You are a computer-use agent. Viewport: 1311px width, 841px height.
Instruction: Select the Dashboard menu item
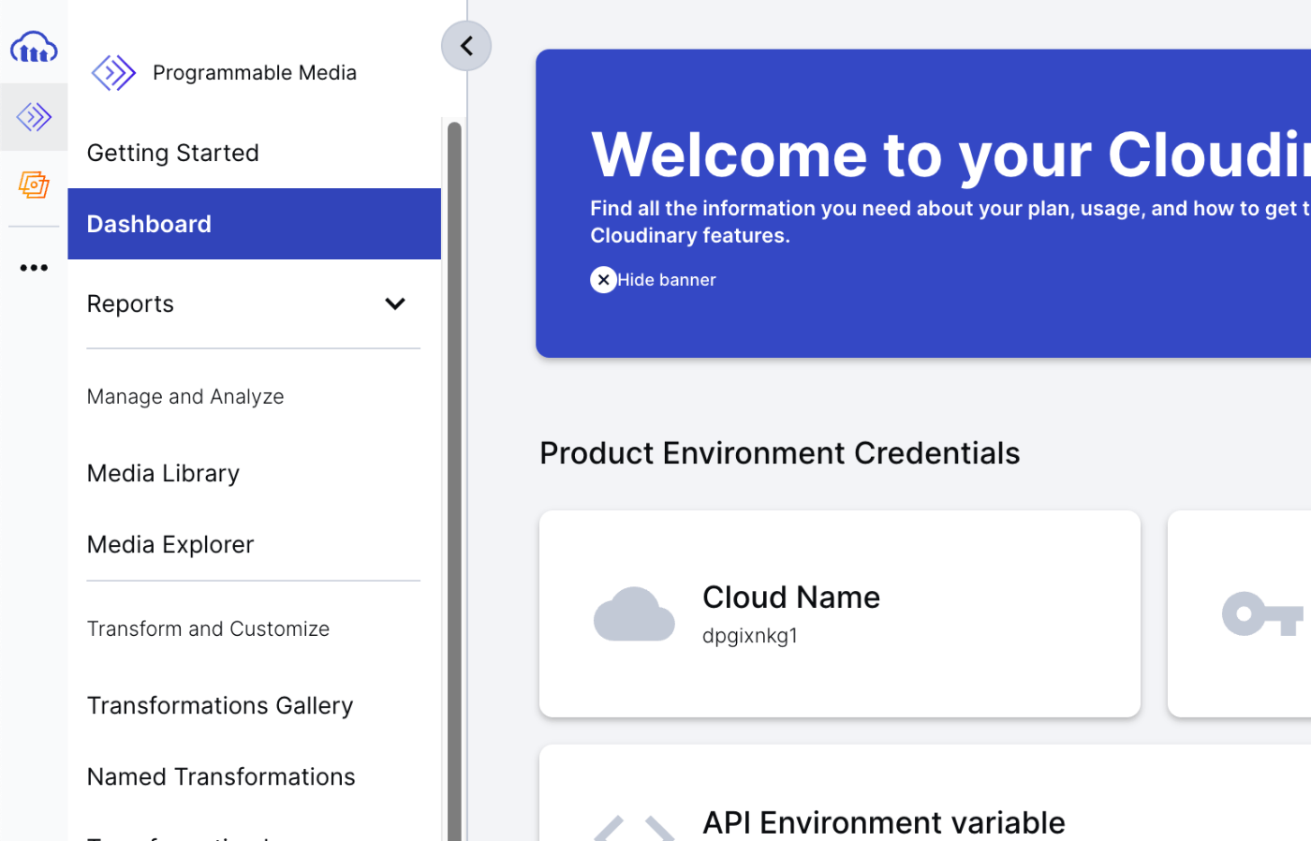[254, 224]
